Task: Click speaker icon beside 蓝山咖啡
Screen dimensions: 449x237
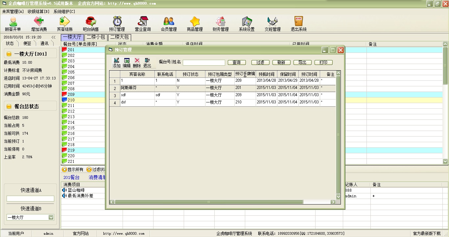Action: [x=64, y=190]
